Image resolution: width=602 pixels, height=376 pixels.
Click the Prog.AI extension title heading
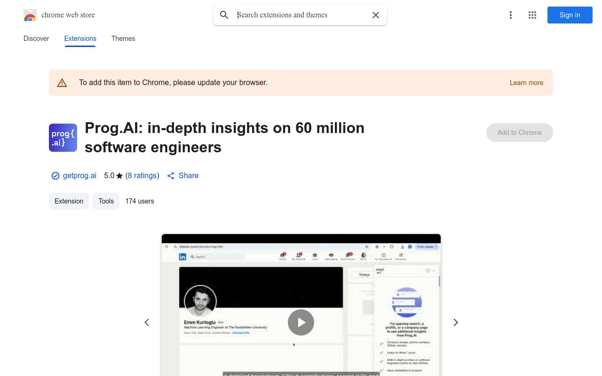(x=225, y=137)
